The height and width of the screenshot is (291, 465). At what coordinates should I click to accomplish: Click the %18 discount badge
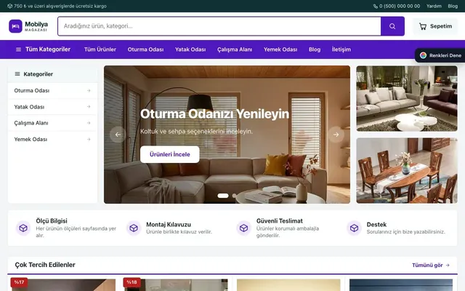132,282
